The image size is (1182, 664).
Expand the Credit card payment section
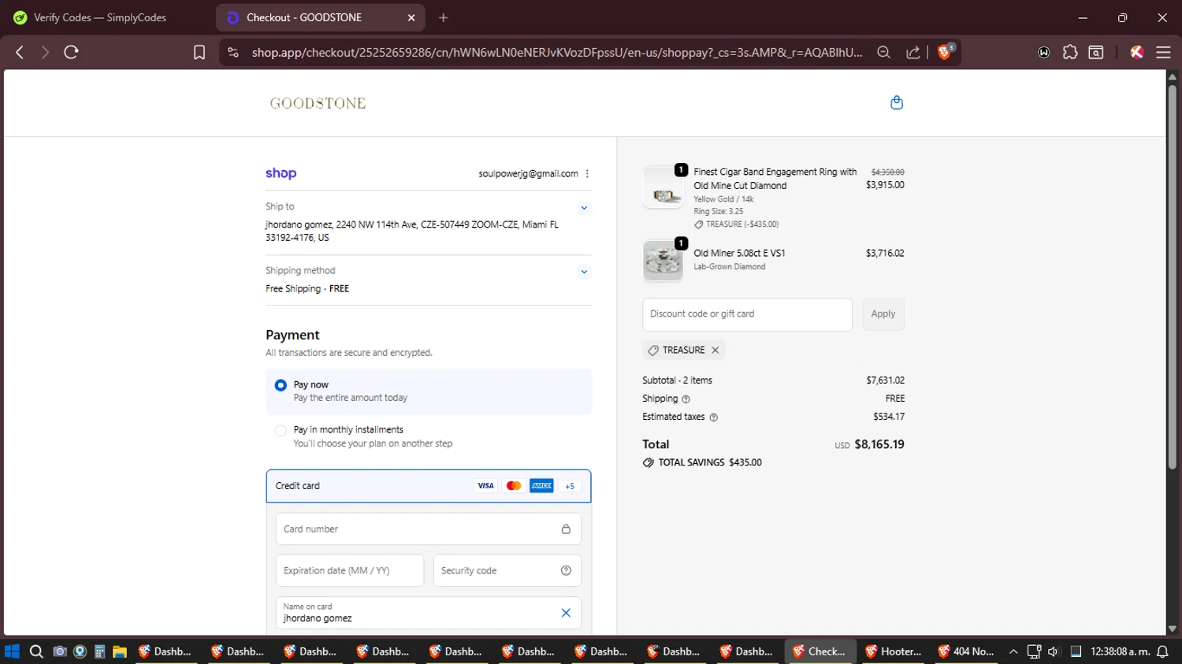point(429,486)
